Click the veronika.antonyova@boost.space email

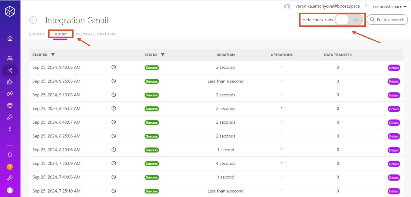coord(328,6)
